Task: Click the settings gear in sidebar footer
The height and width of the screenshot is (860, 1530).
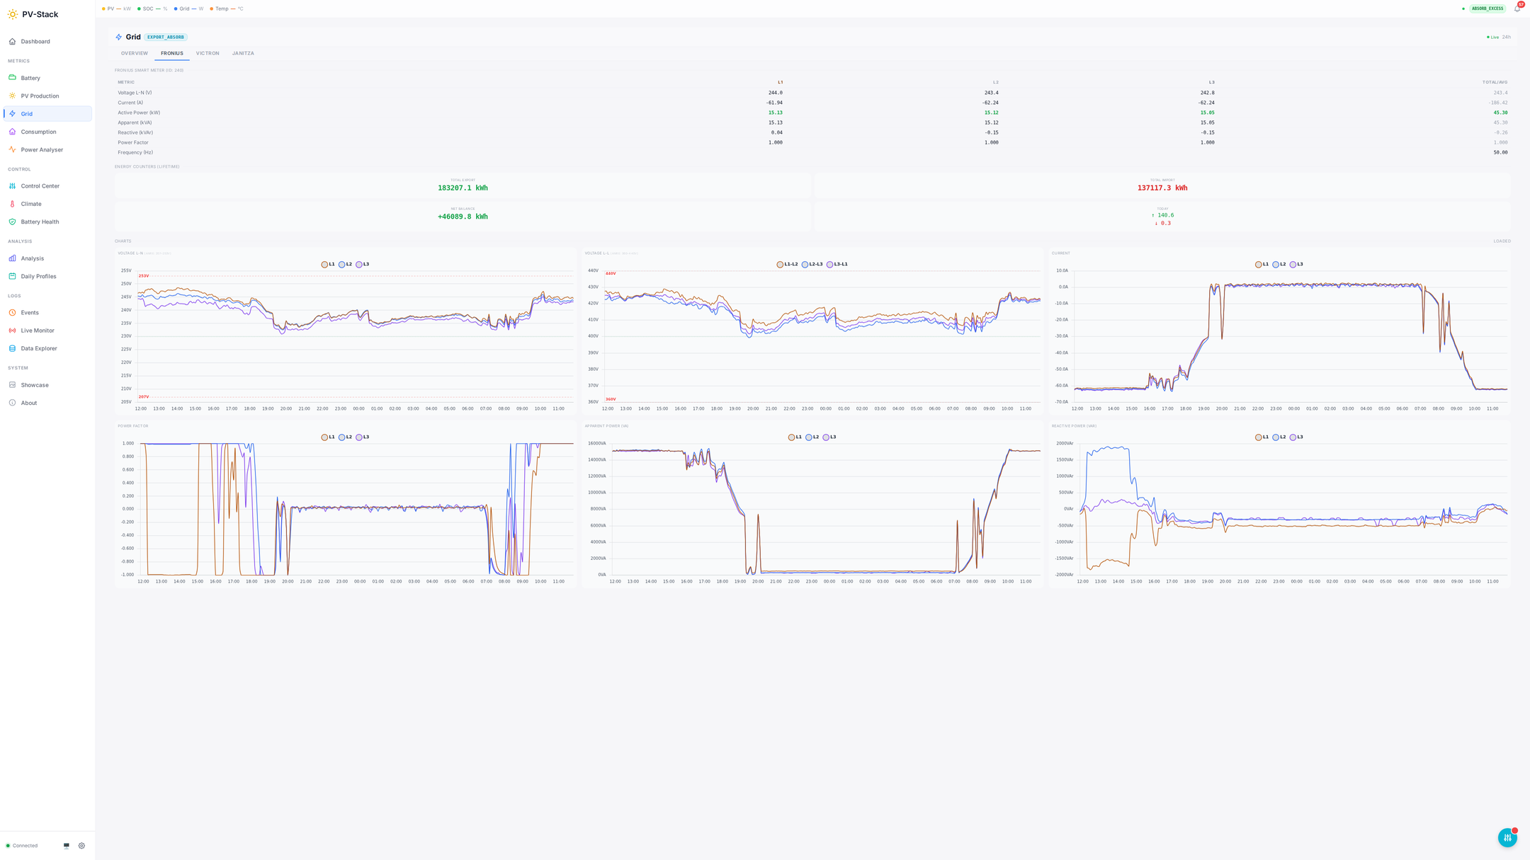Action: (81, 845)
